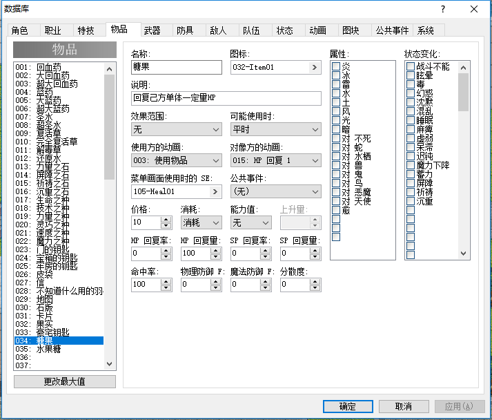
Task: Open the 效果范围 dropdown
Action: click(x=177, y=129)
